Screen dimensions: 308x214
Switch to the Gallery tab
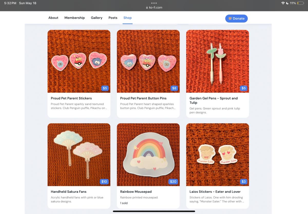pyautogui.click(x=97, y=18)
